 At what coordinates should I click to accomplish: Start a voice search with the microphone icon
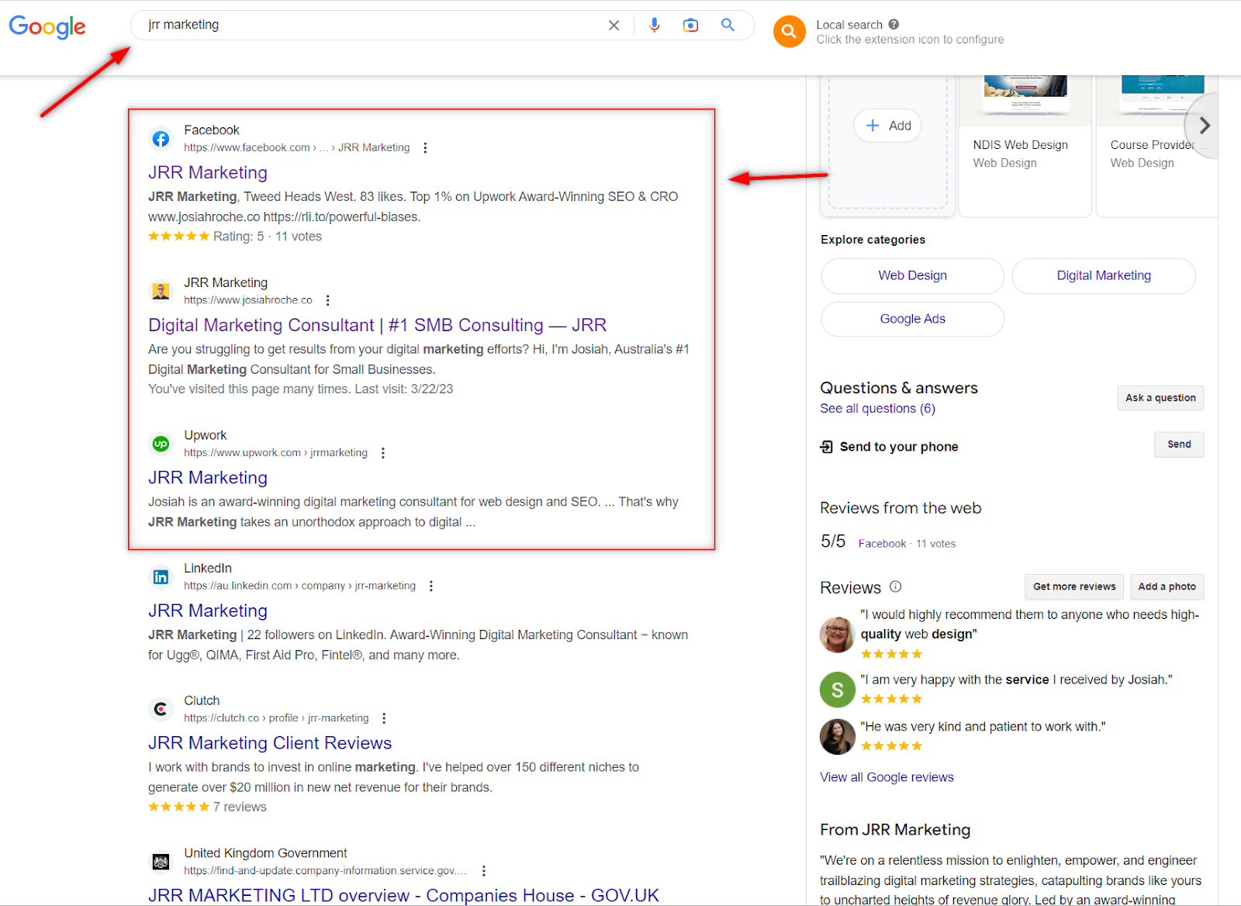[655, 26]
